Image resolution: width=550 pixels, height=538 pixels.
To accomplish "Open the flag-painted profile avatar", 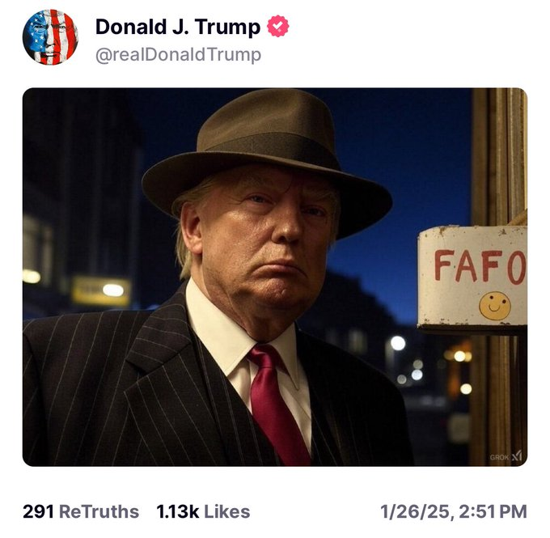I will click(x=50, y=37).
